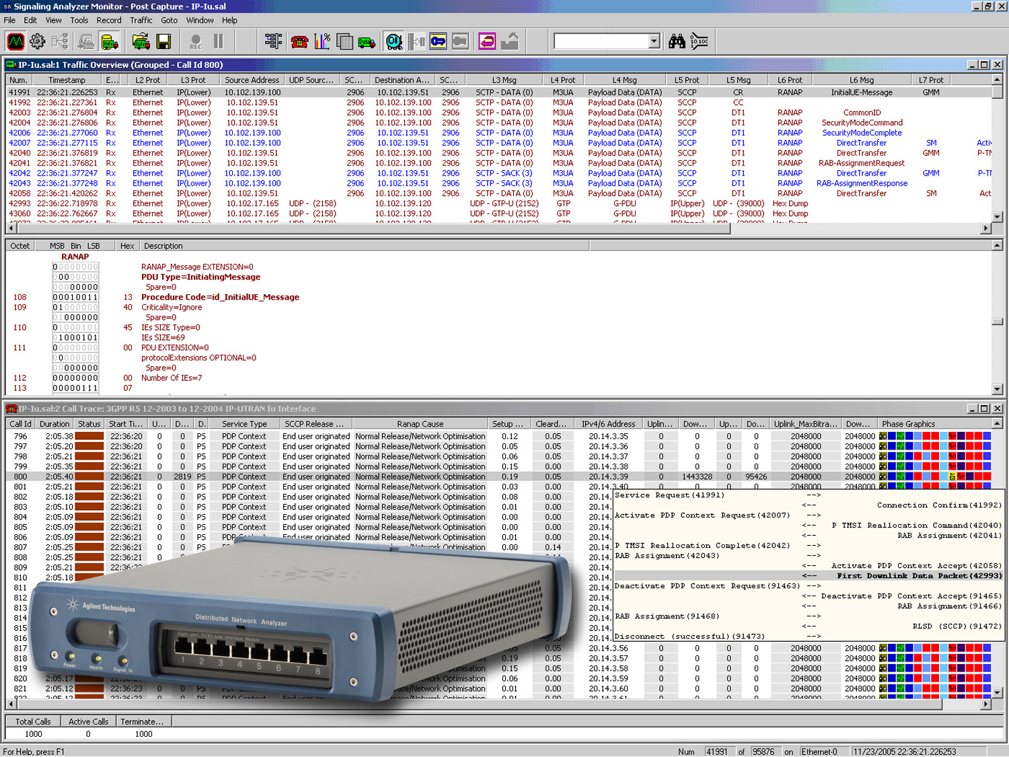Select traffic row 42993 GTP G-PDU
Screen dimensions: 1009x757
click(499, 203)
